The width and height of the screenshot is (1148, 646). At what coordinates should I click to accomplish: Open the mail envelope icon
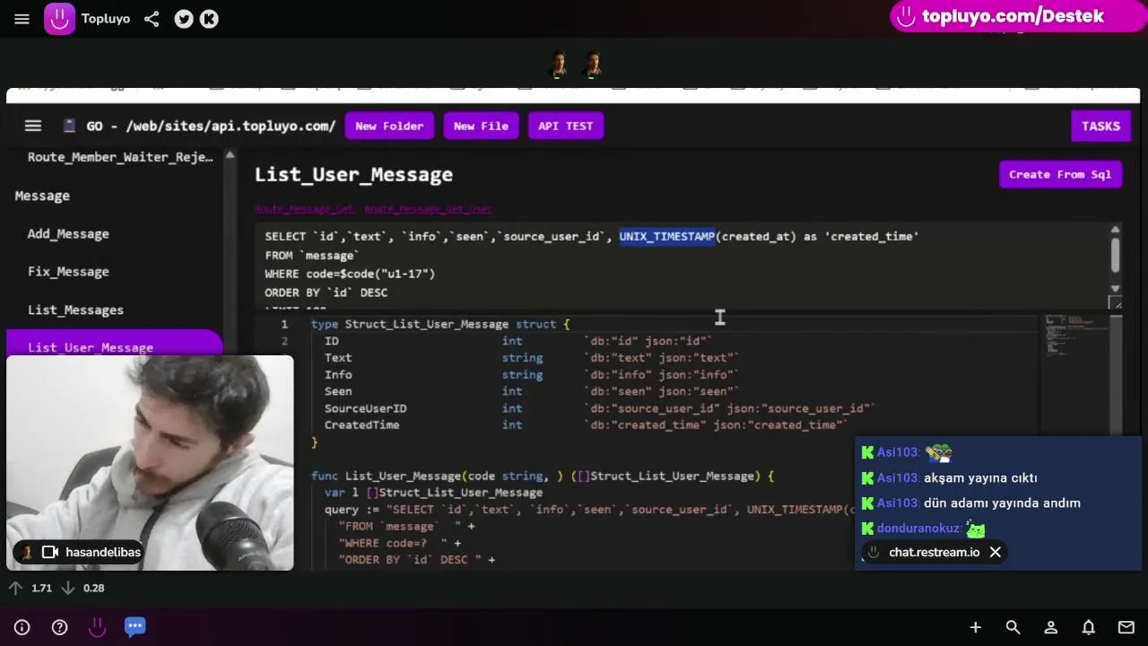pos(1126,627)
